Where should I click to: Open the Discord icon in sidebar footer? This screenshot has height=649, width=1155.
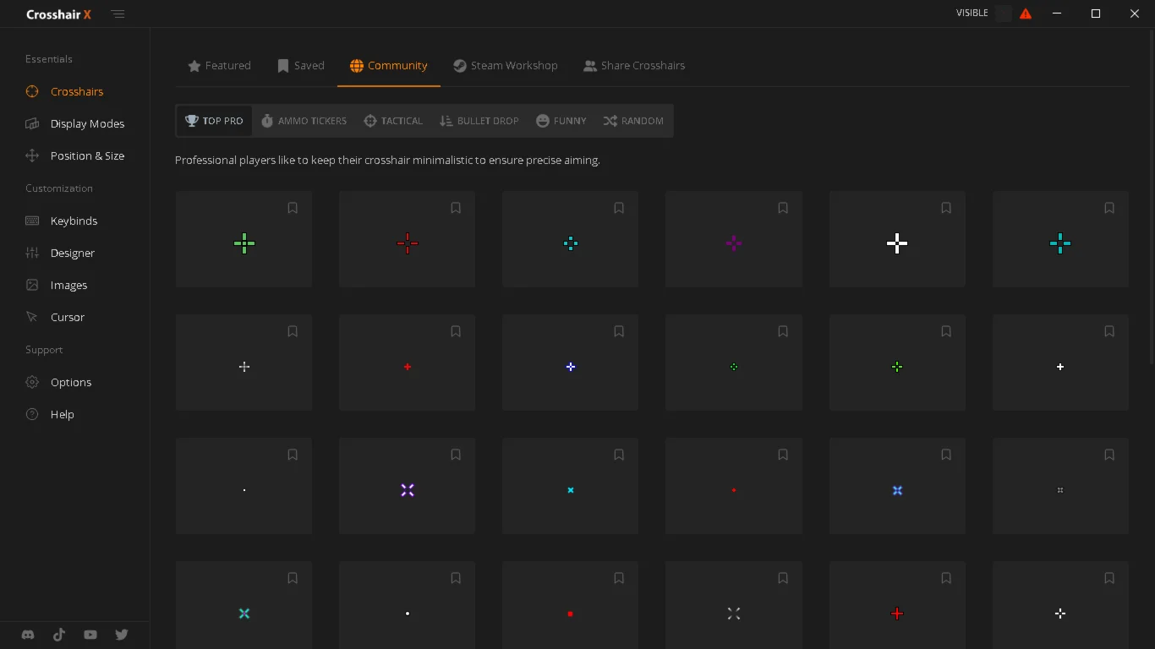pyautogui.click(x=28, y=635)
